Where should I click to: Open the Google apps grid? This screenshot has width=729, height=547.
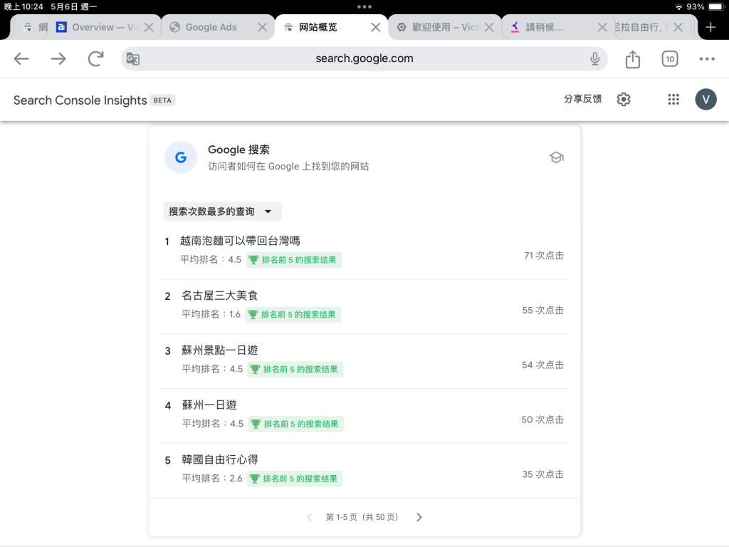point(673,100)
